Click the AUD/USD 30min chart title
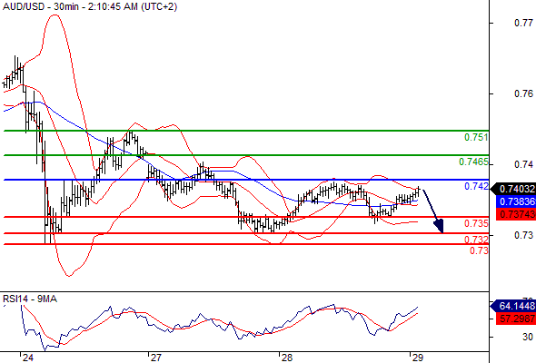This screenshot has width=536, height=363. click(90, 6)
